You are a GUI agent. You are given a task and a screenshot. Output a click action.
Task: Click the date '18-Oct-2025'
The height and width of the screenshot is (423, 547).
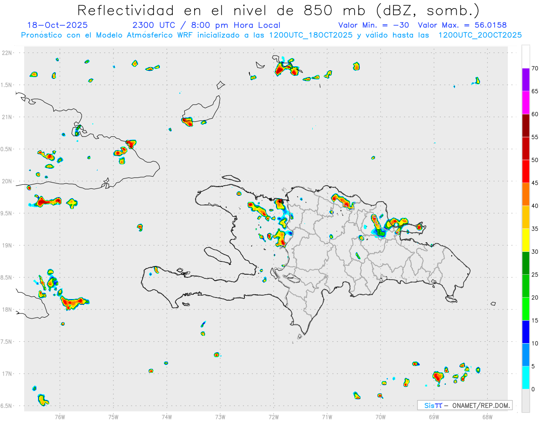57,25
